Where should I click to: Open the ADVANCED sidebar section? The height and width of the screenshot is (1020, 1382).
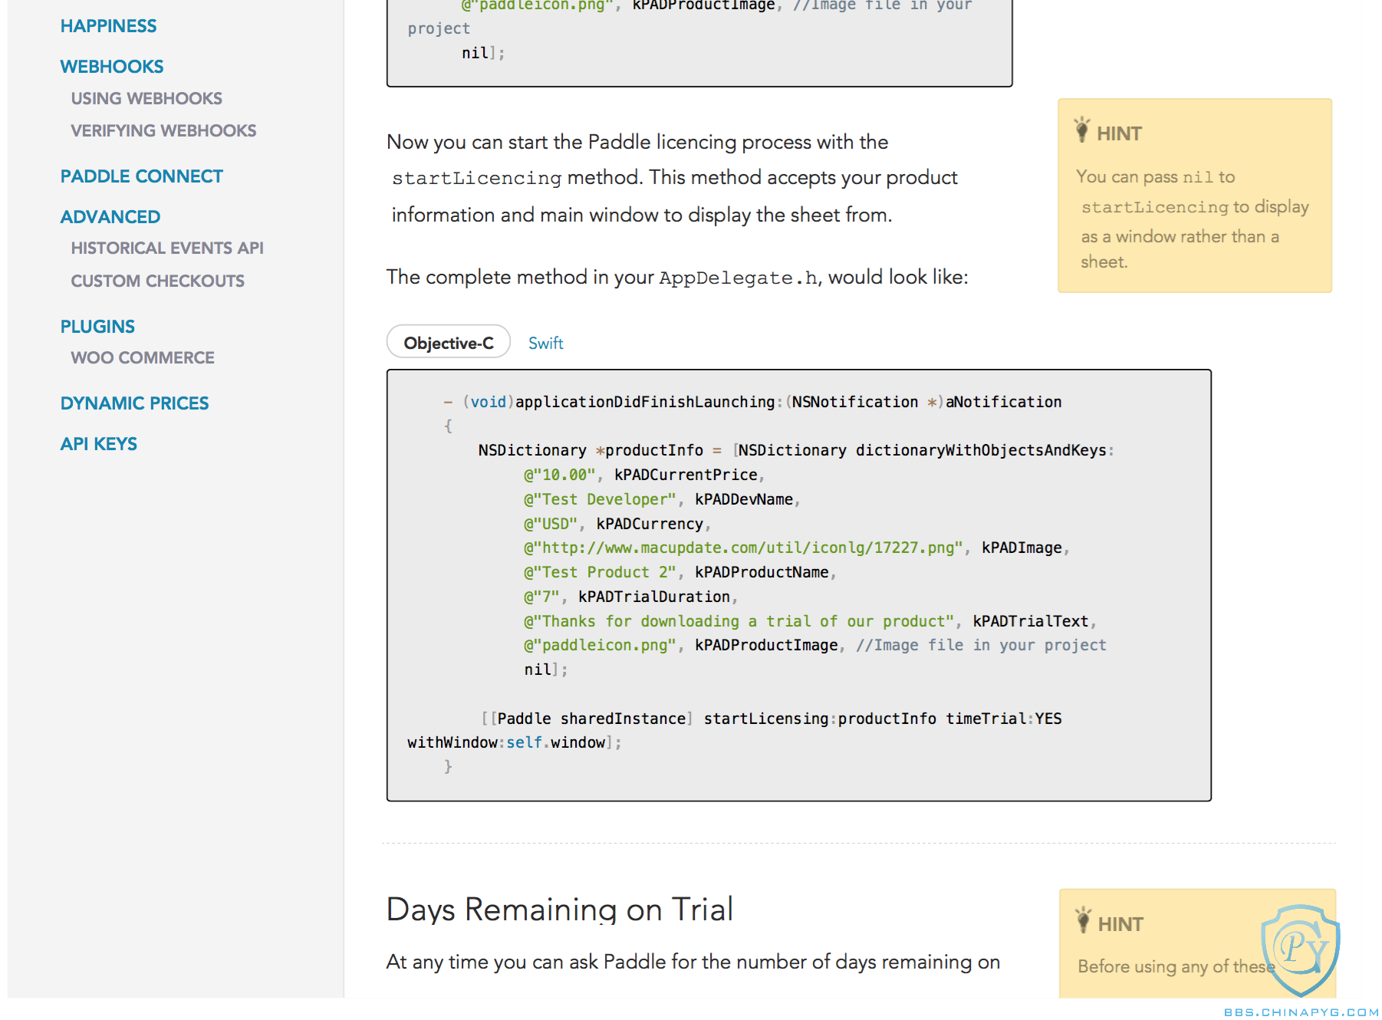point(110,217)
